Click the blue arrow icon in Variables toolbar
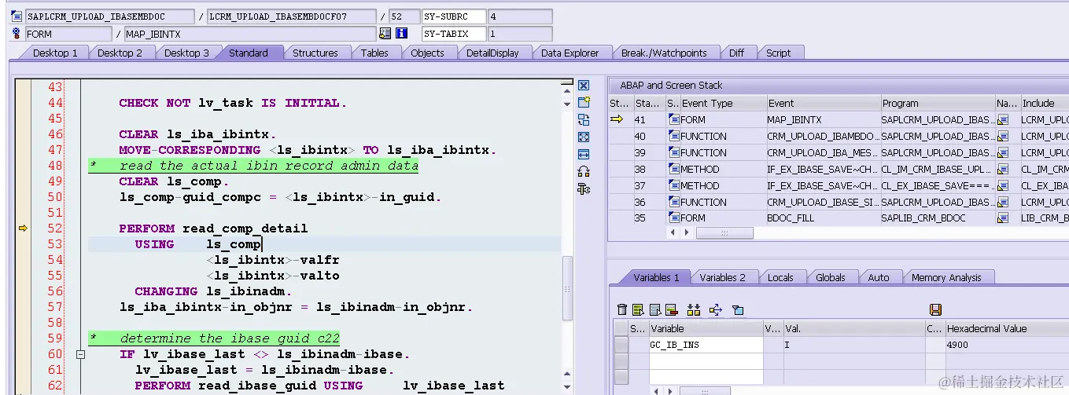The width and height of the screenshot is (1069, 395). [717, 309]
